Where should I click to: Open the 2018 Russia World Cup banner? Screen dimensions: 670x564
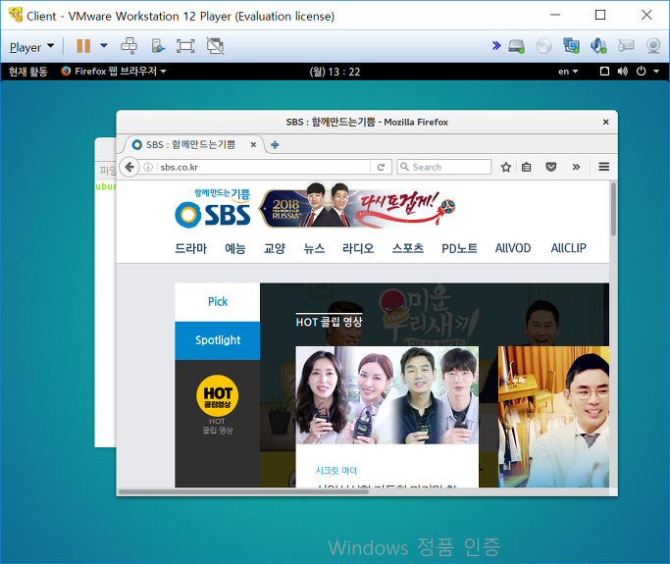358,207
